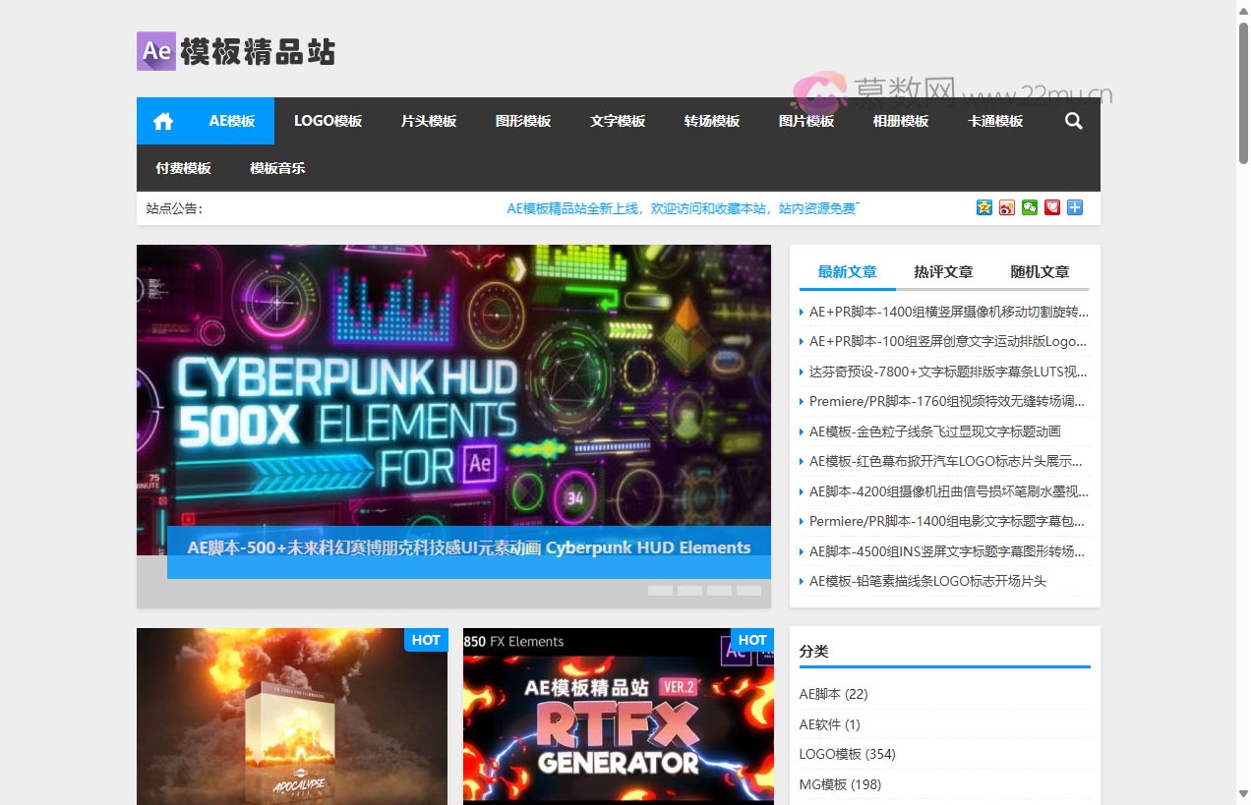The height and width of the screenshot is (805, 1251).
Task: Share to 微信 using the green icon
Action: click(1029, 207)
